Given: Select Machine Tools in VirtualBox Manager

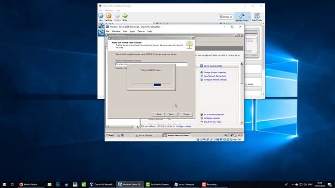Looking at the screenshot, I should pyautogui.click(x=241, y=17).
